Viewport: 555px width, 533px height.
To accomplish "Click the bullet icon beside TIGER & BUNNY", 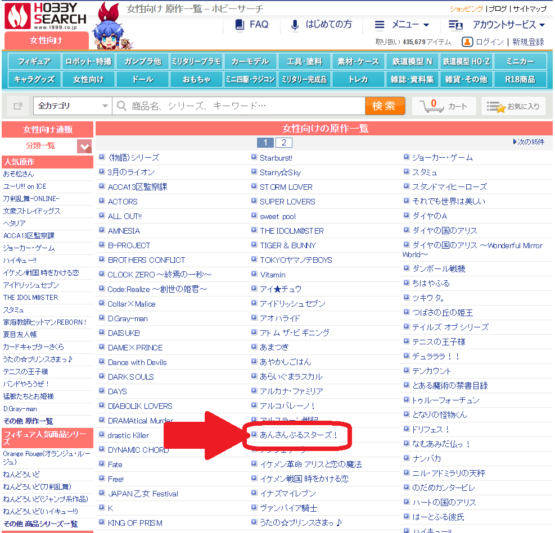I will (x=254, y=244).
